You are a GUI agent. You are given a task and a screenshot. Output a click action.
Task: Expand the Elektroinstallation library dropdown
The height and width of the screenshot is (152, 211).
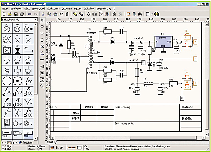[35, 19]
